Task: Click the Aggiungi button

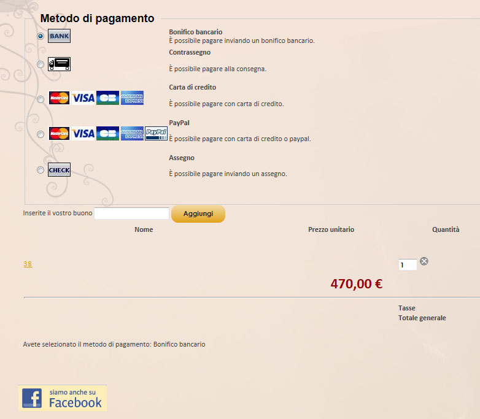Action: pyautogui.click(x=198, y=213)
